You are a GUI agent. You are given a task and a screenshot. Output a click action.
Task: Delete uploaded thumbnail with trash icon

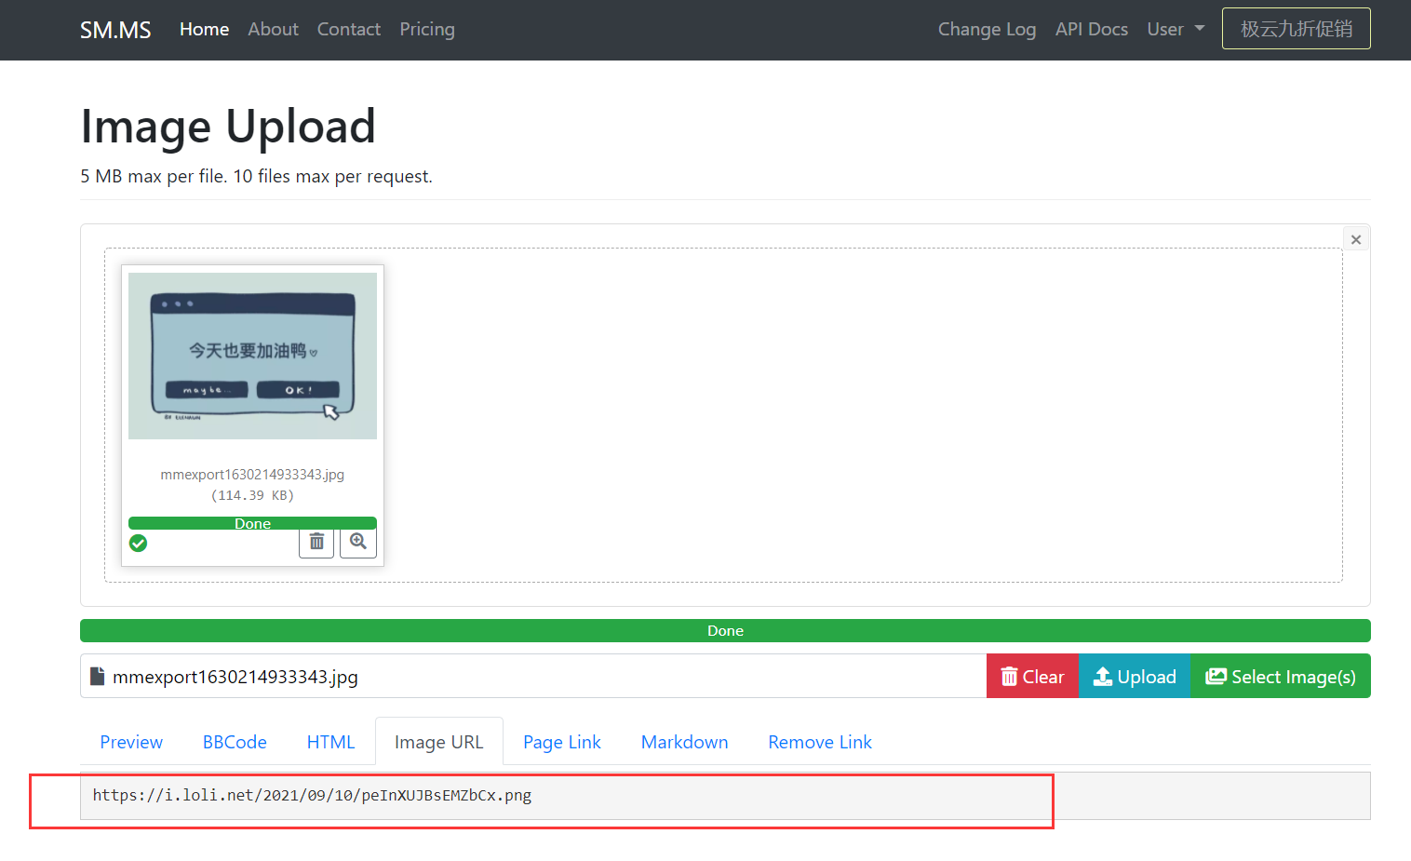point(316,542)
